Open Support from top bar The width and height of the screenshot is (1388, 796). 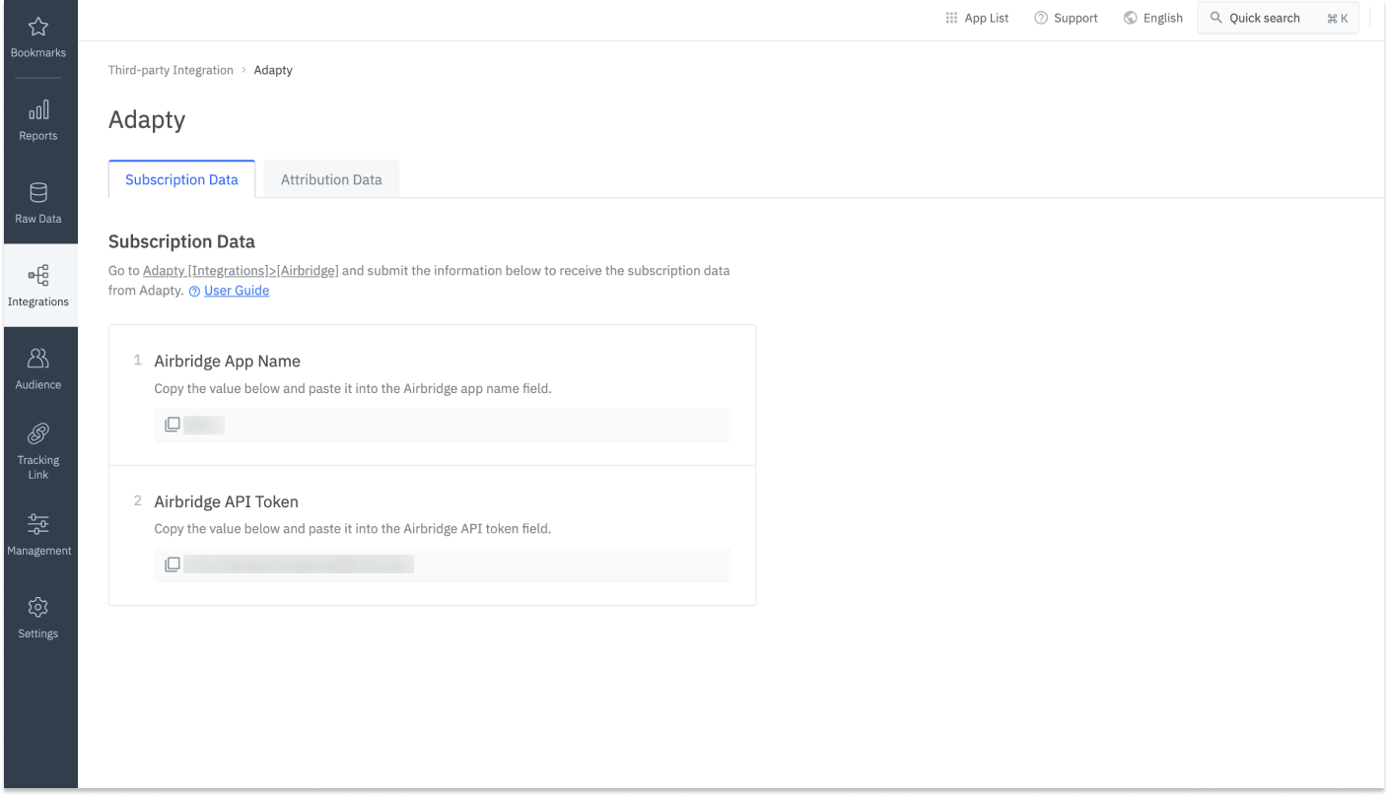(x=1066, y=18)
